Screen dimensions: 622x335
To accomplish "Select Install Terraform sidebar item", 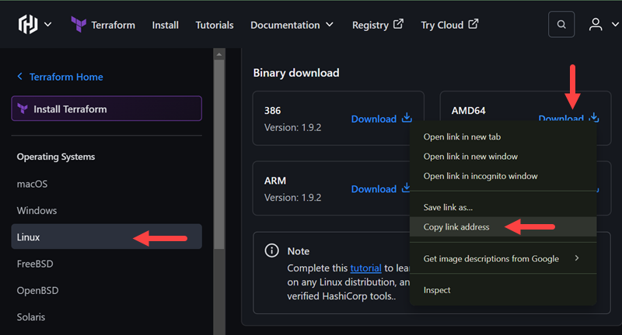I will tap(107, 109).
